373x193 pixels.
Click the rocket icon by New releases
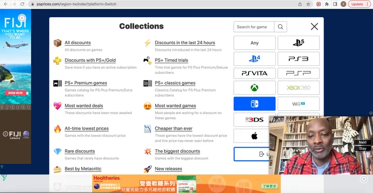(148, 169)
